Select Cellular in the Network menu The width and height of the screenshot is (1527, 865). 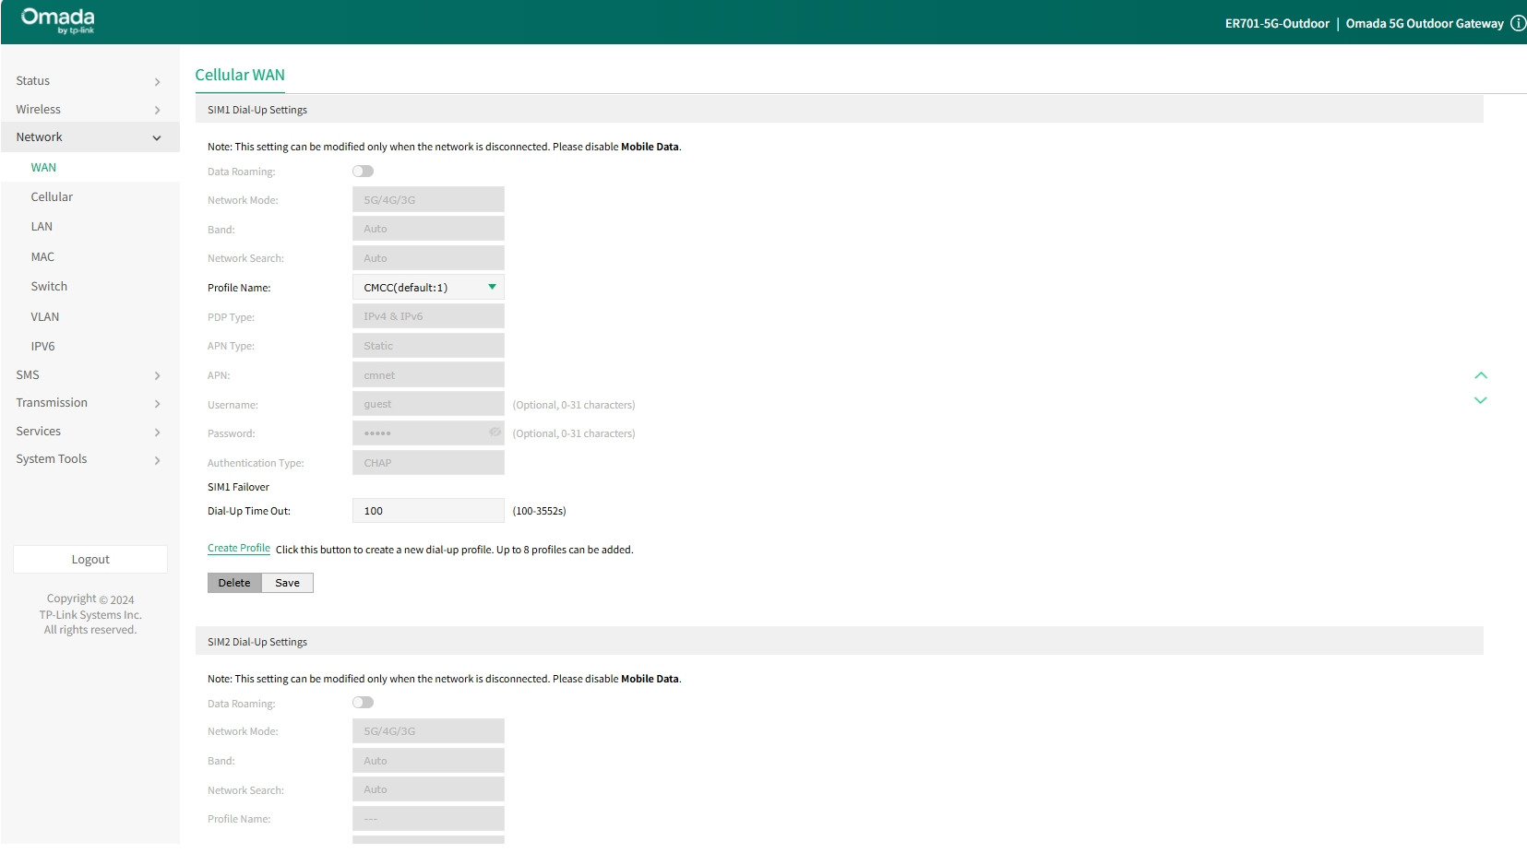tap(52, 196)
